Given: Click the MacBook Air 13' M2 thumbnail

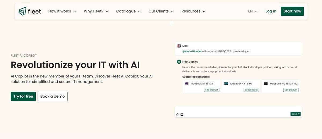Looking at the screenshot, I should [x=186, y=84].
